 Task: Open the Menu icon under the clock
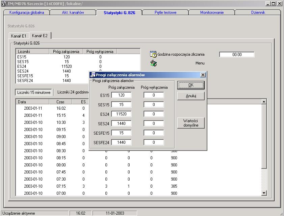[153, 63]
